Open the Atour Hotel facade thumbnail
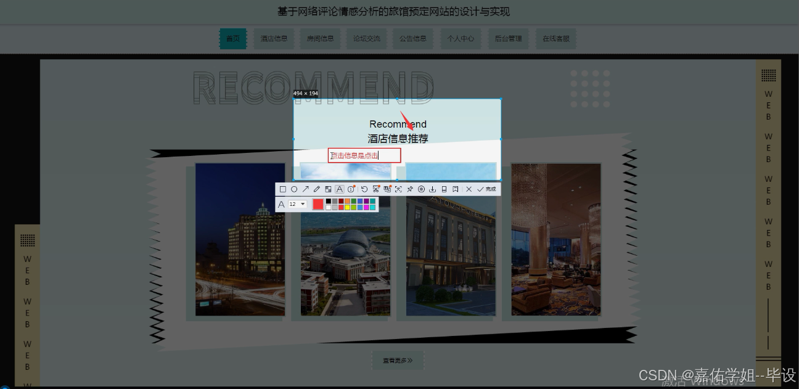The height and width of the screenshot is (389, 799). tap(451, 239)
